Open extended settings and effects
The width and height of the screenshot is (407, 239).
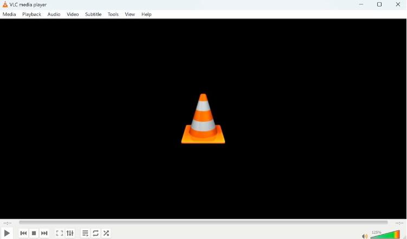[70, 233]
